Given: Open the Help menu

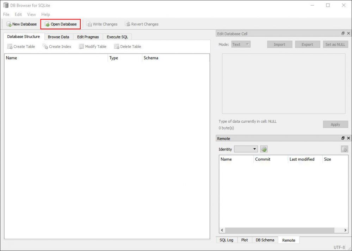Looking at the screenshot, I should [x=45, y=14].
